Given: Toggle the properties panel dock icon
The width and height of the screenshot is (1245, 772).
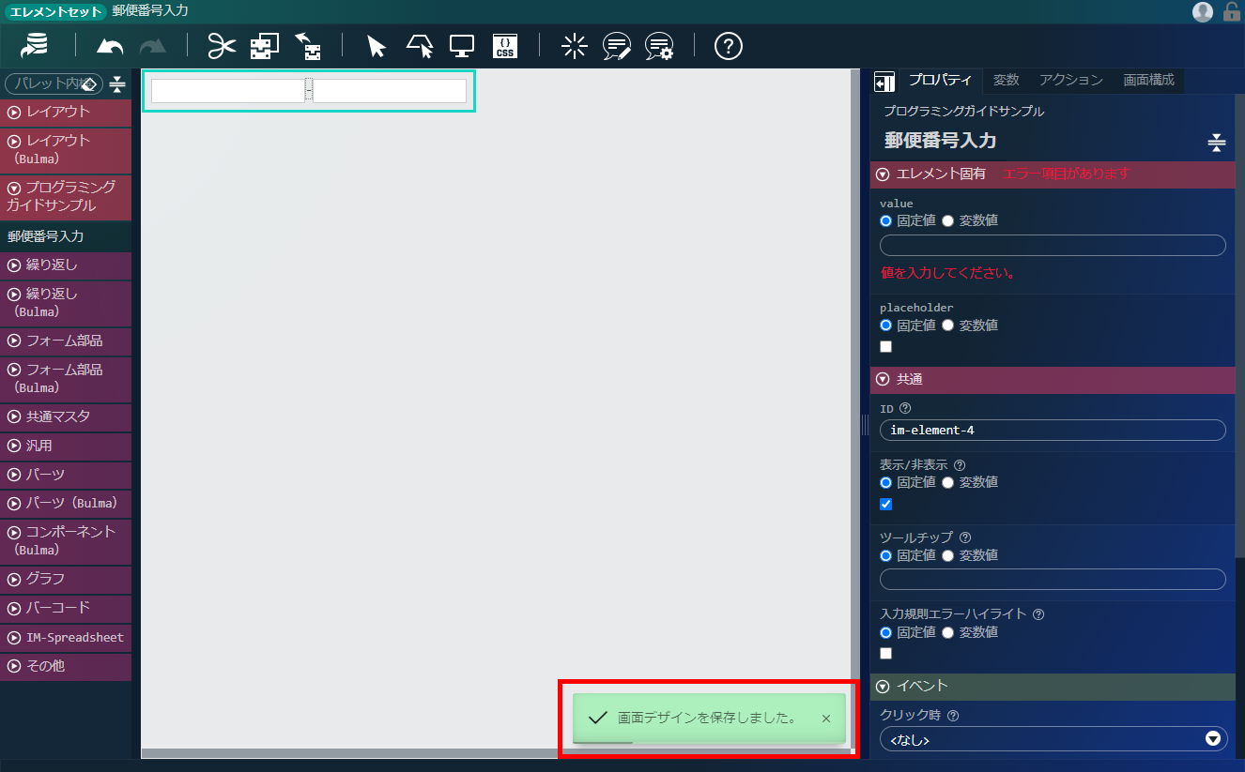Looking at the screenshot, I should 884,83.
